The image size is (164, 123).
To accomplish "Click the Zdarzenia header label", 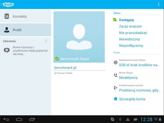I will [x=9, y=41].
